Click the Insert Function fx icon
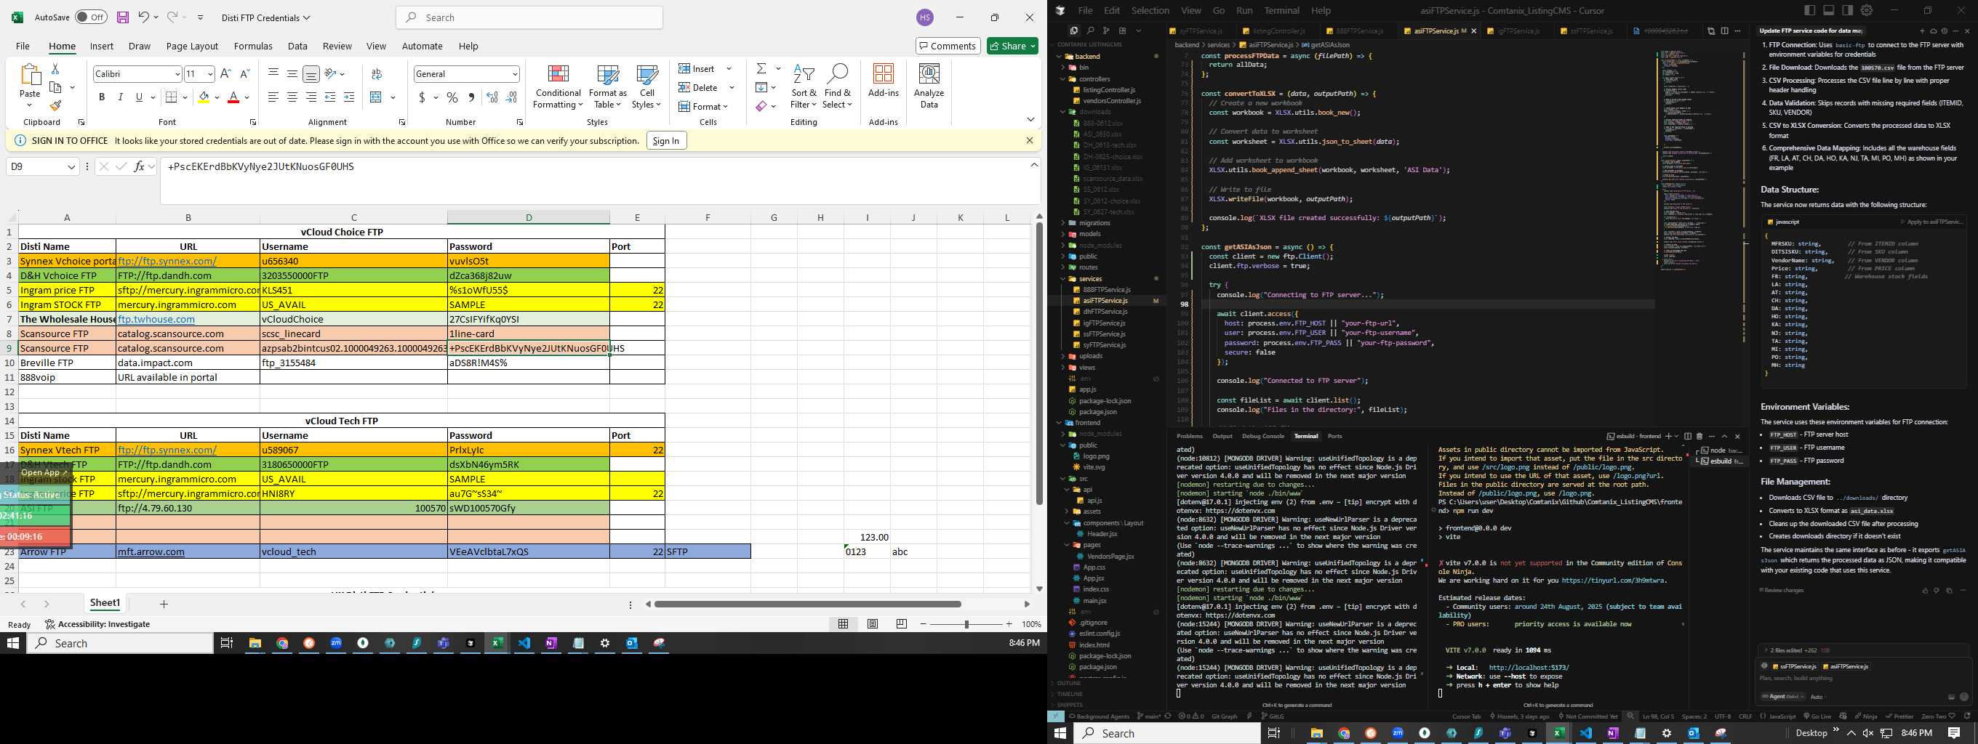The width and height of the screenshot is (1978, 744). pyautogui.click(x=139, y=166)
